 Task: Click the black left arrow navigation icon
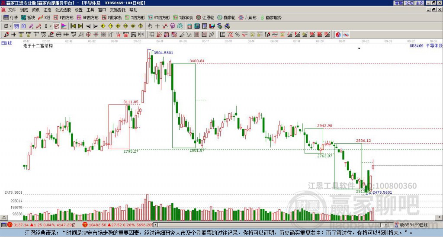click(88, 26)
